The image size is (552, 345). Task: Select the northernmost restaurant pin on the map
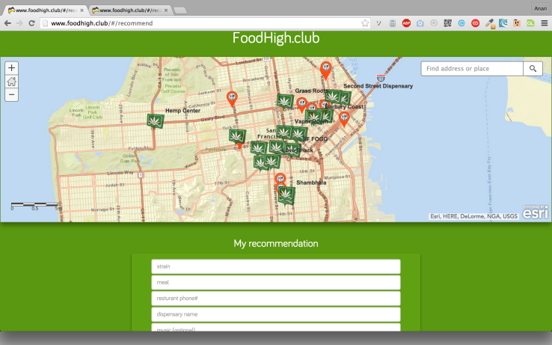coord(325,70)
